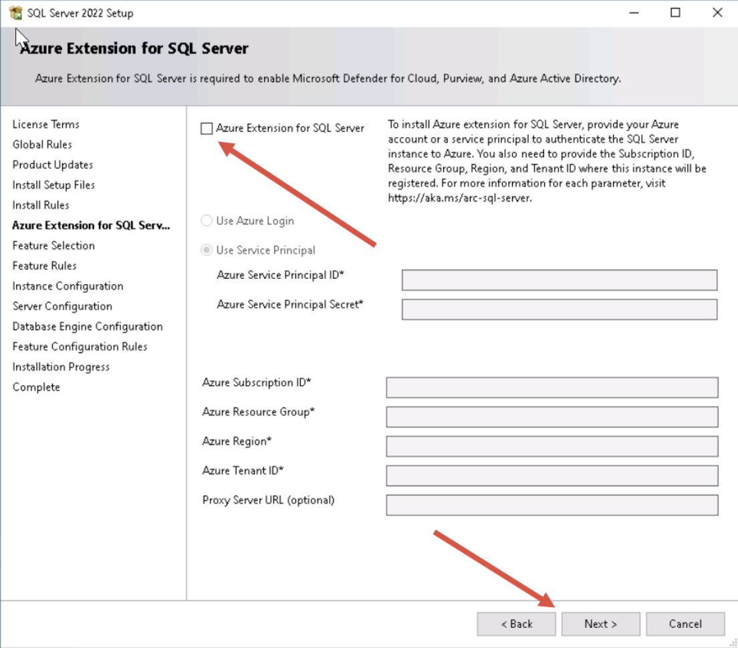Click Install Rules step in sidebar
The image size is (738, 648).
41,205
